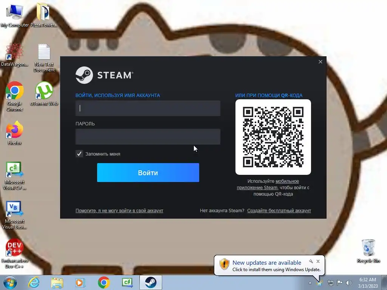The height and width of the screenshot is (290, 387).
Task: Select Google Chrome desktop shortcut
Action: (x=15, y=96)
